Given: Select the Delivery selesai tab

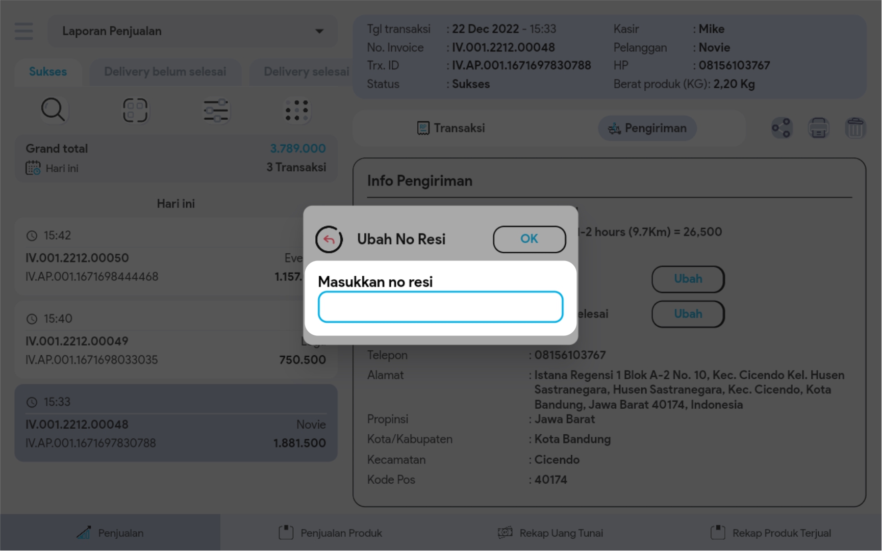Looking at the screenshot, I should click(x=306, y=72).
